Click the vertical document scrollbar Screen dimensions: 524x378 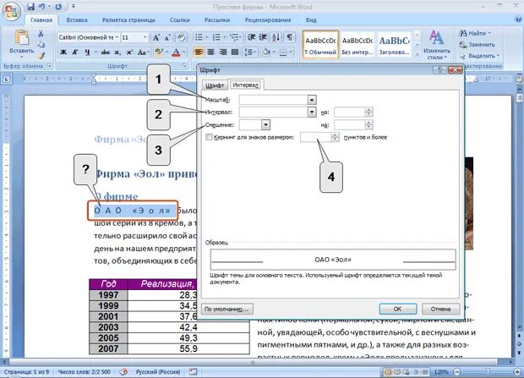pos(519,207)
